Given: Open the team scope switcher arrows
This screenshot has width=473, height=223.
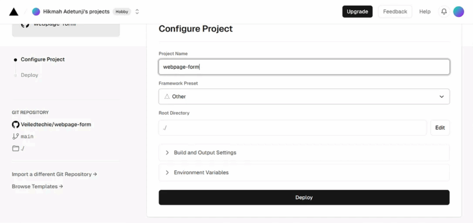Looking at the screenshot, I should tap(137, 12).
